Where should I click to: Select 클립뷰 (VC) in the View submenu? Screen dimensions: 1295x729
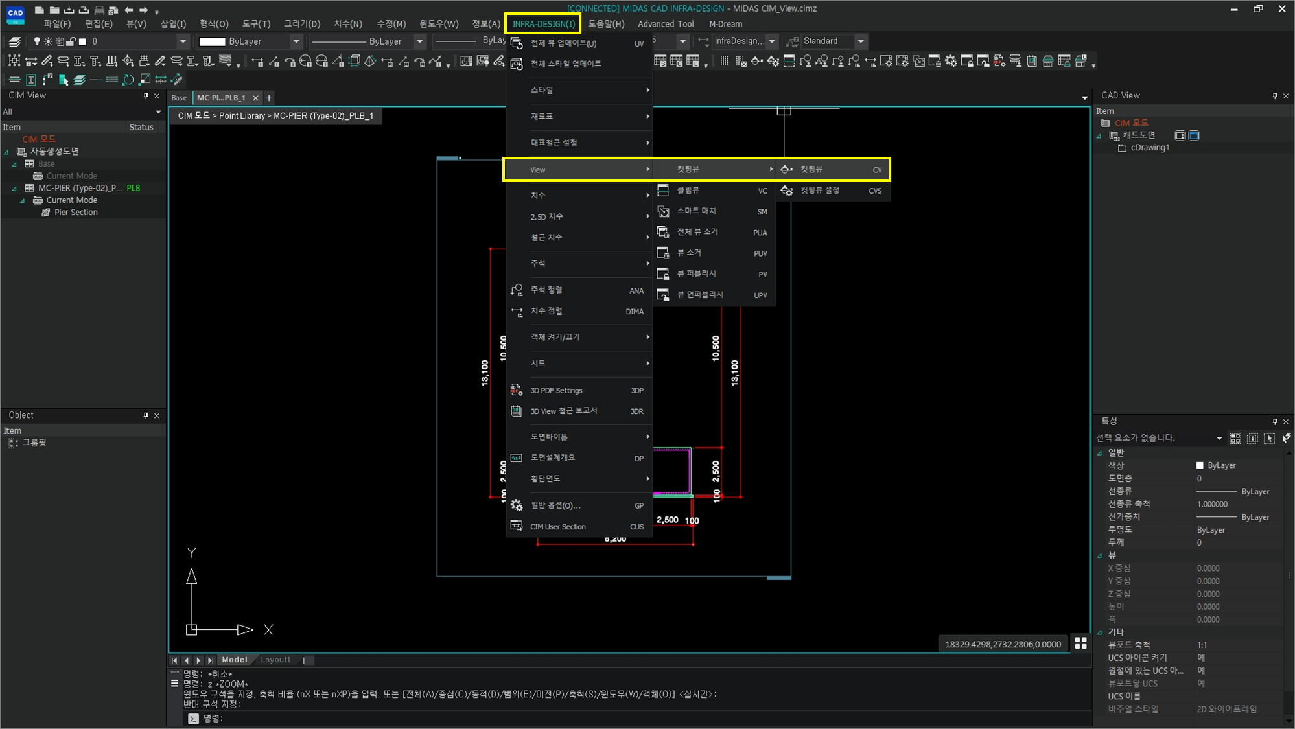(714, 191)
